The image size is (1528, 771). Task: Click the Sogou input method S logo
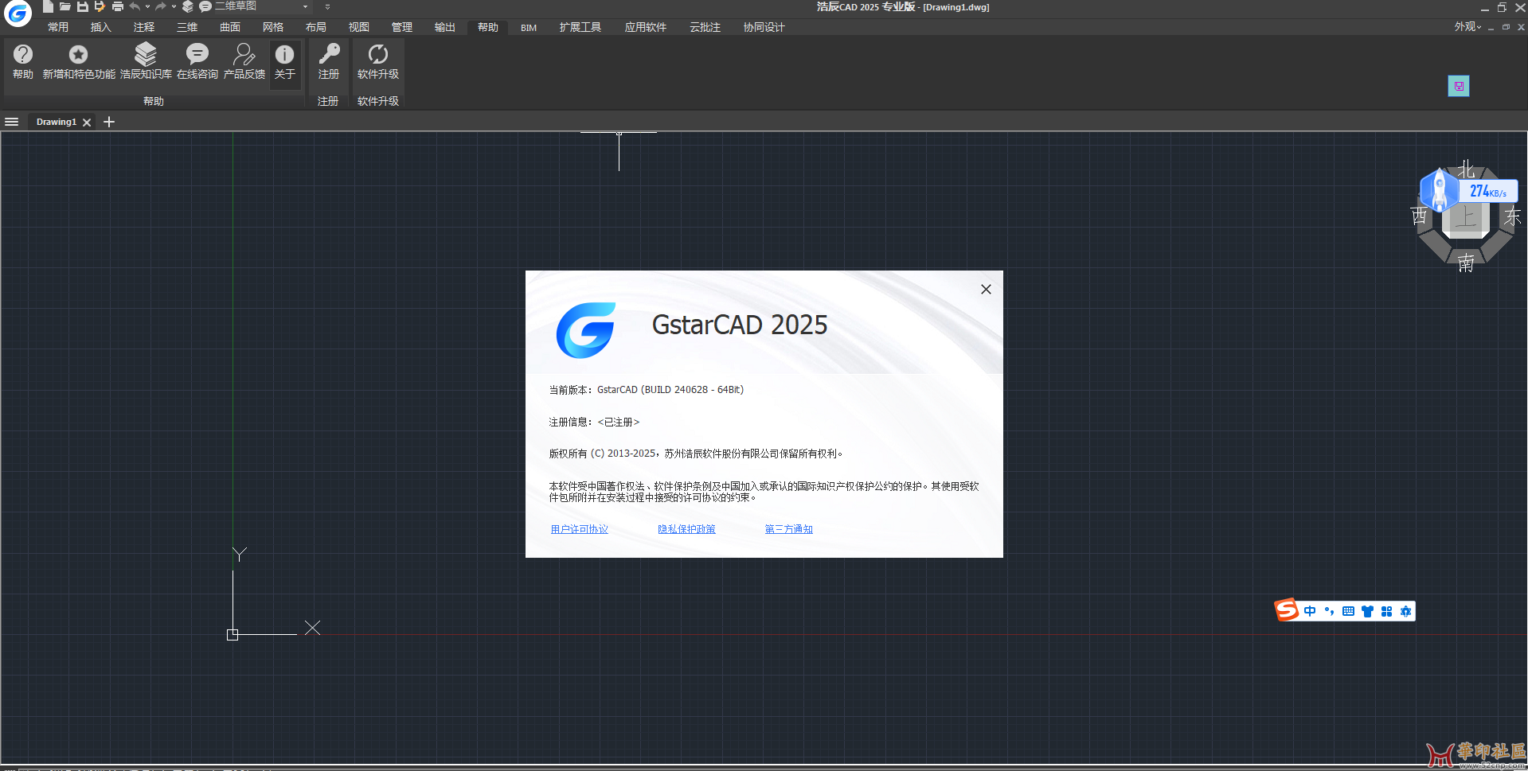click(1287, 610)
